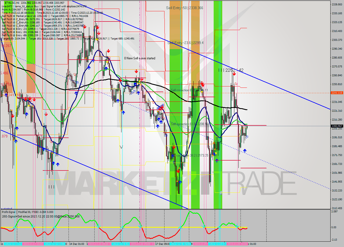Click indicator scale value -2.13
Image resolution: width=344 pixels, height=247 pixels.
[x=335, y=240]
